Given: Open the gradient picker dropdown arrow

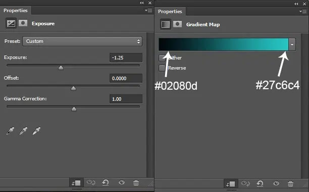Looking at the screenshot, I should pos(292,44).
